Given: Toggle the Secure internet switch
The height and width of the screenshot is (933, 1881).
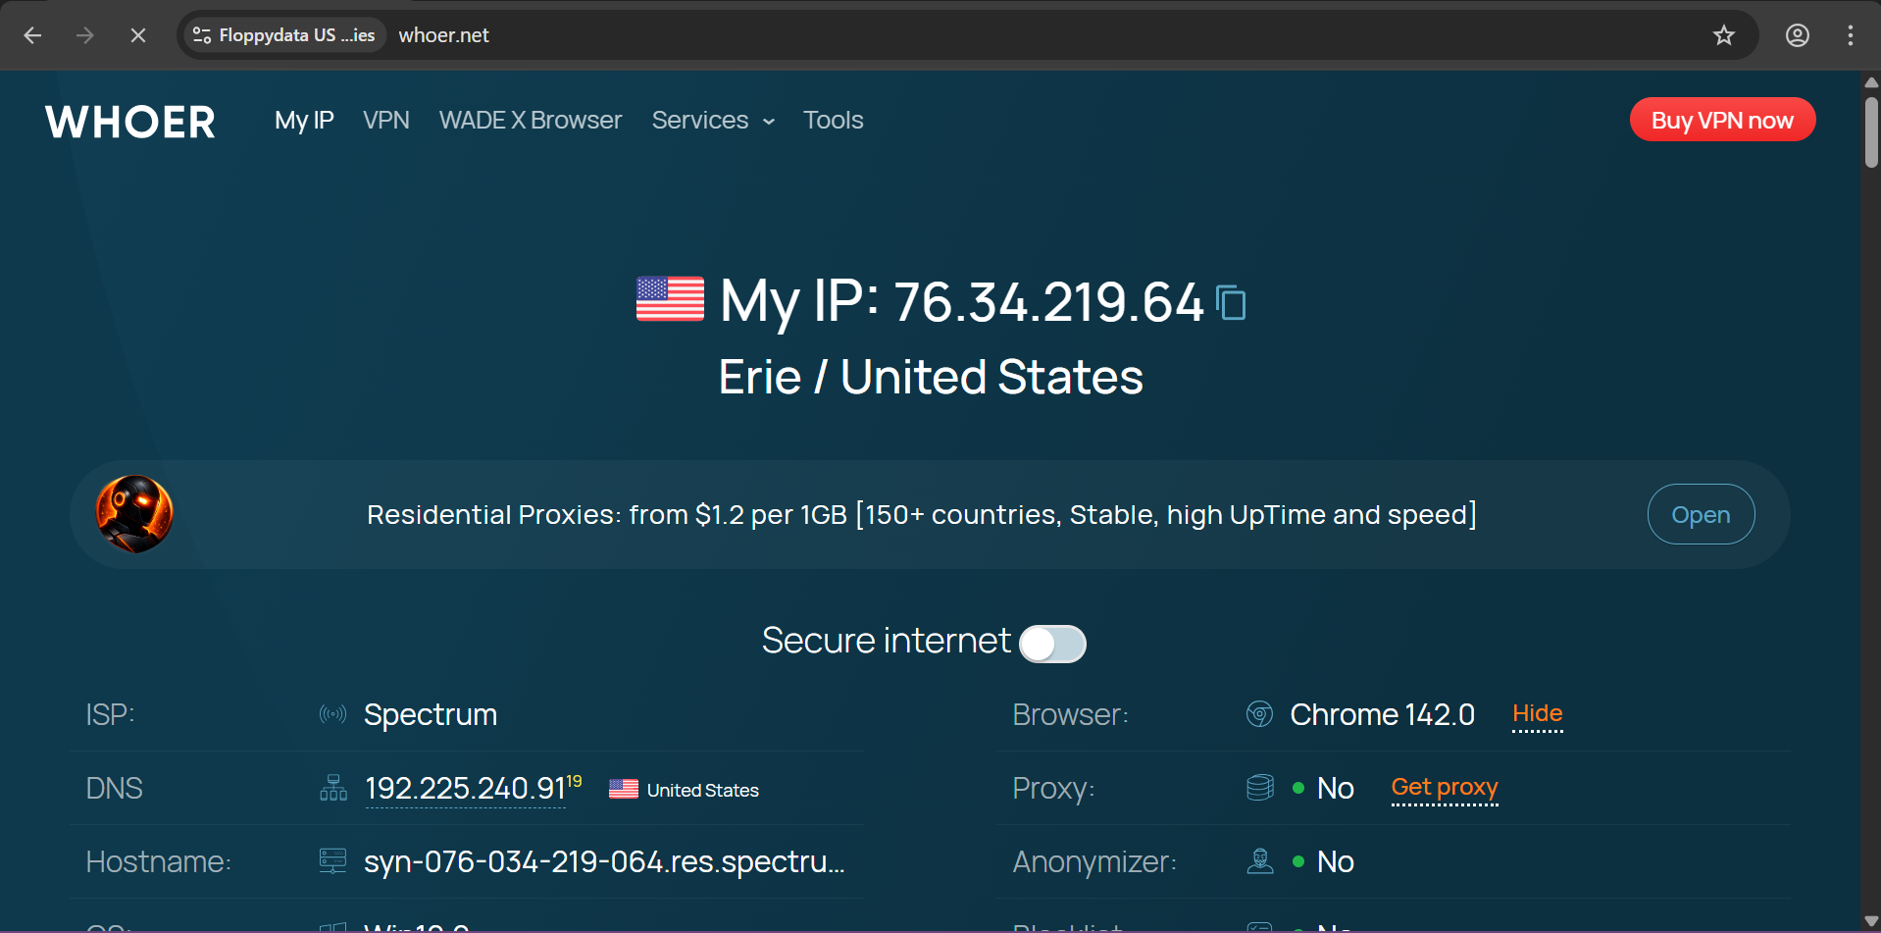Looking at the screenshot, I should tap(1052, 644).
